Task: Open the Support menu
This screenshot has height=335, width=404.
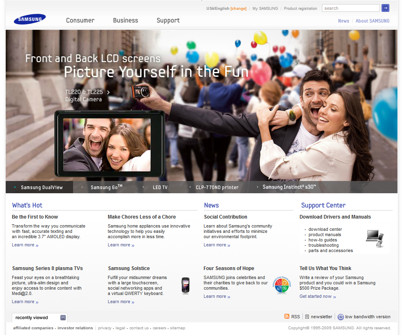Action: [168, 21]
